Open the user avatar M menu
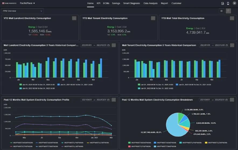238x150 pixels. click(x=234, y=3)
